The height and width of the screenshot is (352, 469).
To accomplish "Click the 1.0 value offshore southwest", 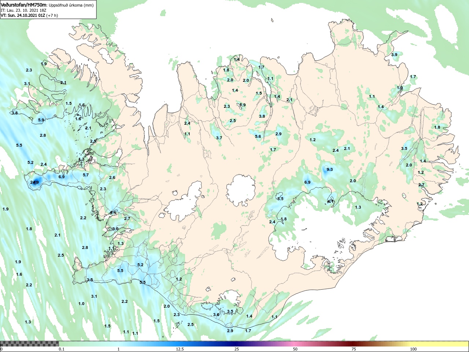I will [x=81, y=304].
